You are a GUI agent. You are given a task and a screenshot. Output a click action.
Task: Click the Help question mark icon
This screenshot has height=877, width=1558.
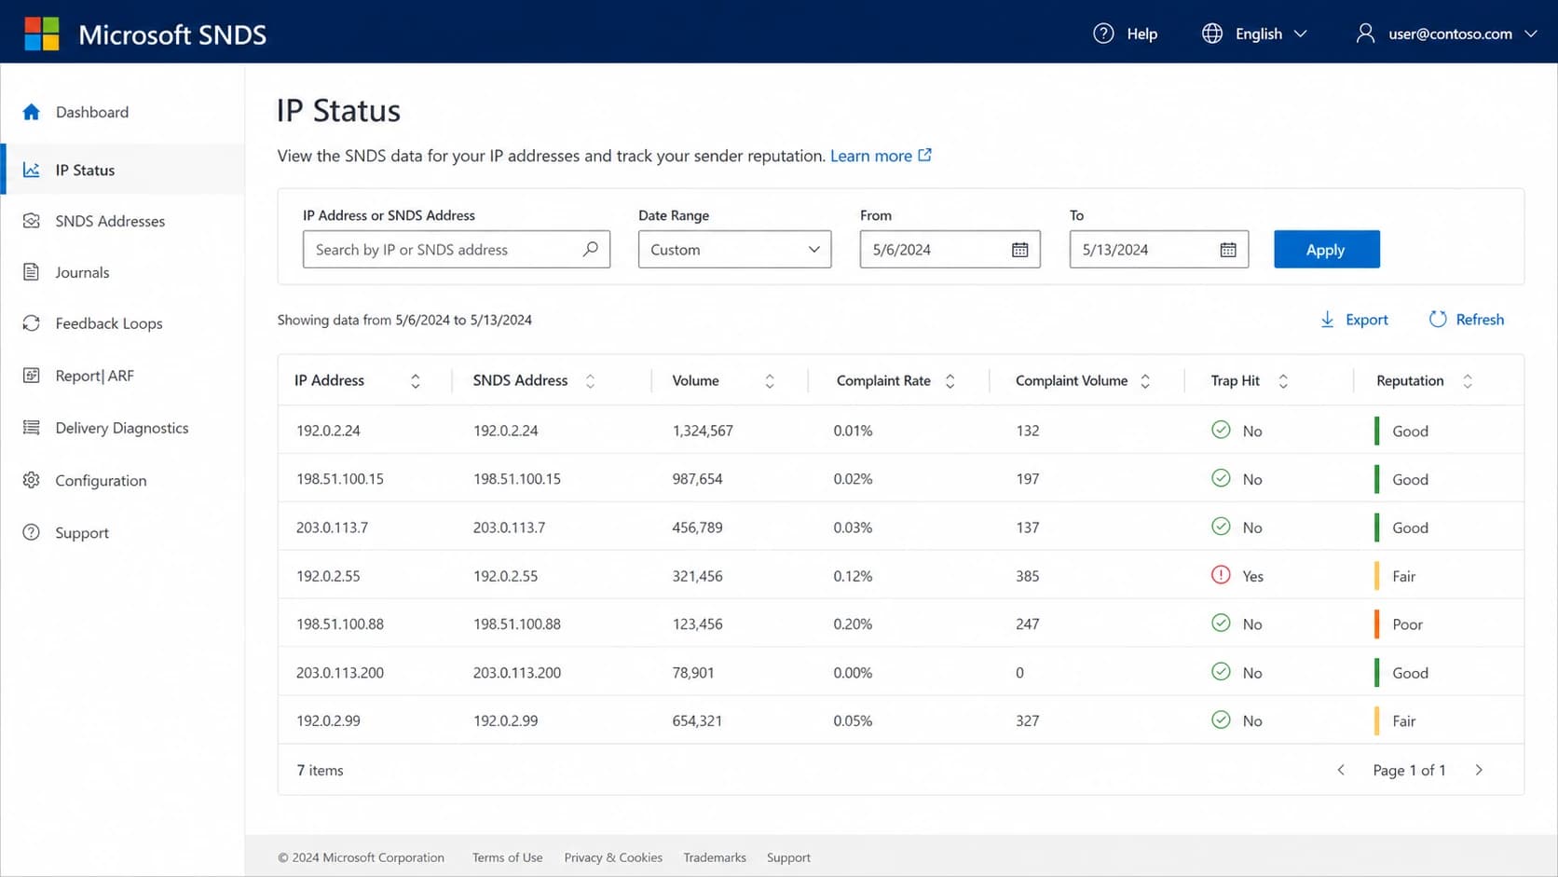pos(1103,34)
